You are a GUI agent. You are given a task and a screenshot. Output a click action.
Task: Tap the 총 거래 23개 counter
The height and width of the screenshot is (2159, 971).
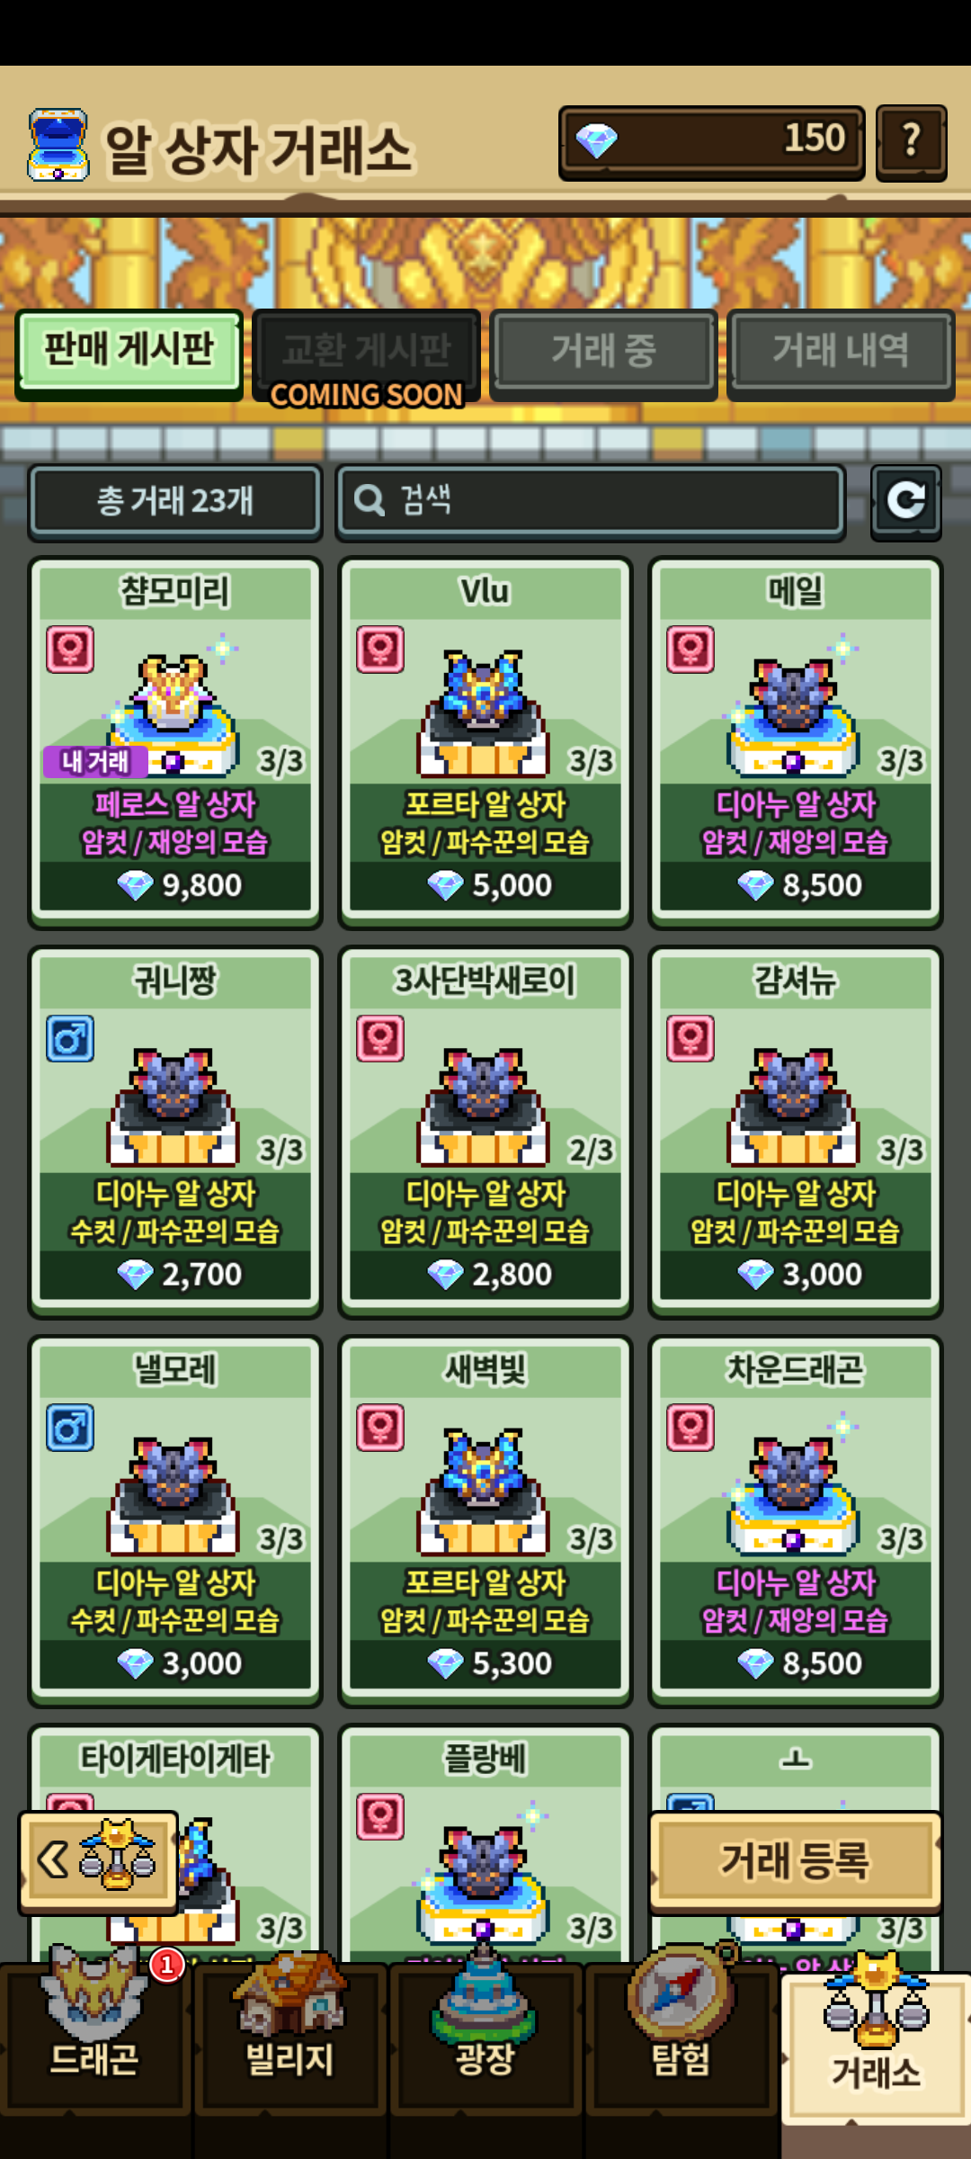(174, 501)
